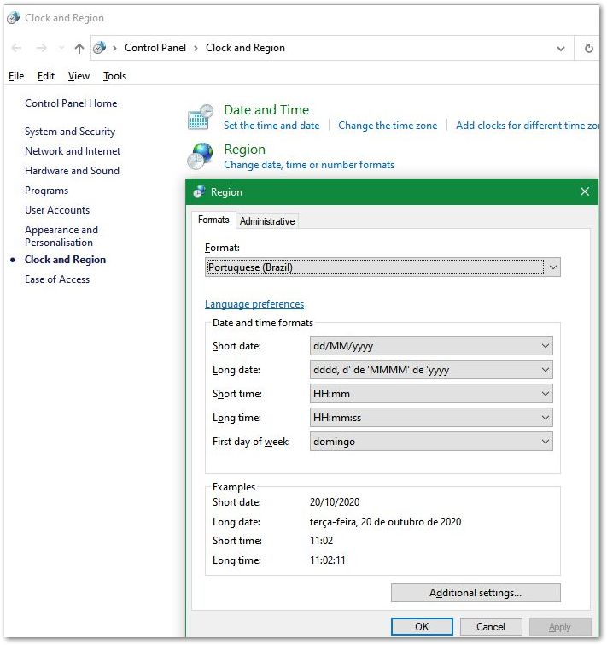Open the Region heading link
Viewport: 607px width, 645px height.
244,150
